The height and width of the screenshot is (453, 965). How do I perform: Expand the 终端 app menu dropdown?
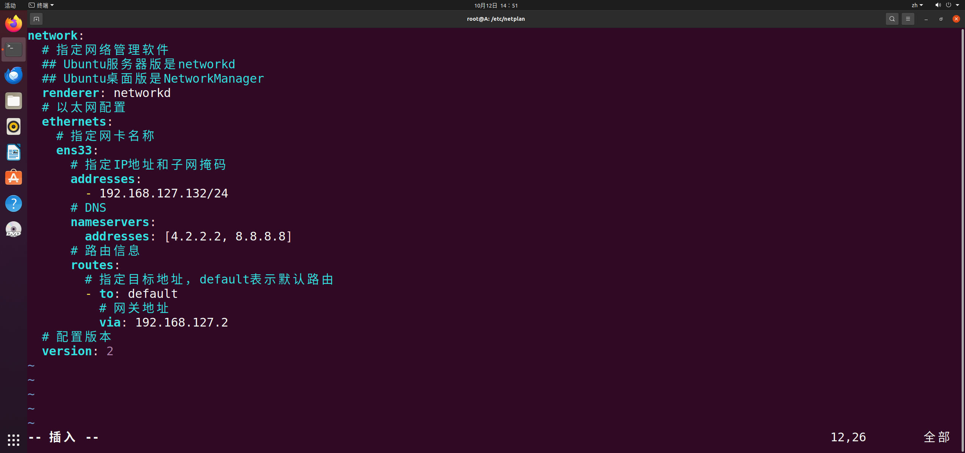(41, 5)
